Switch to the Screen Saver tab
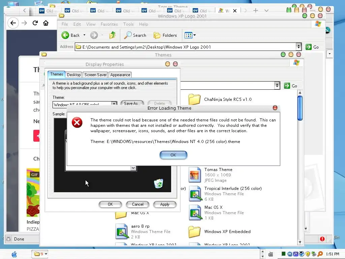 [x=95, y=75]
